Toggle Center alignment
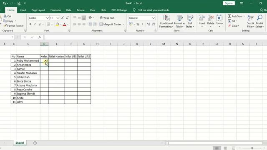The image size is (267, 150). point(79,24)
